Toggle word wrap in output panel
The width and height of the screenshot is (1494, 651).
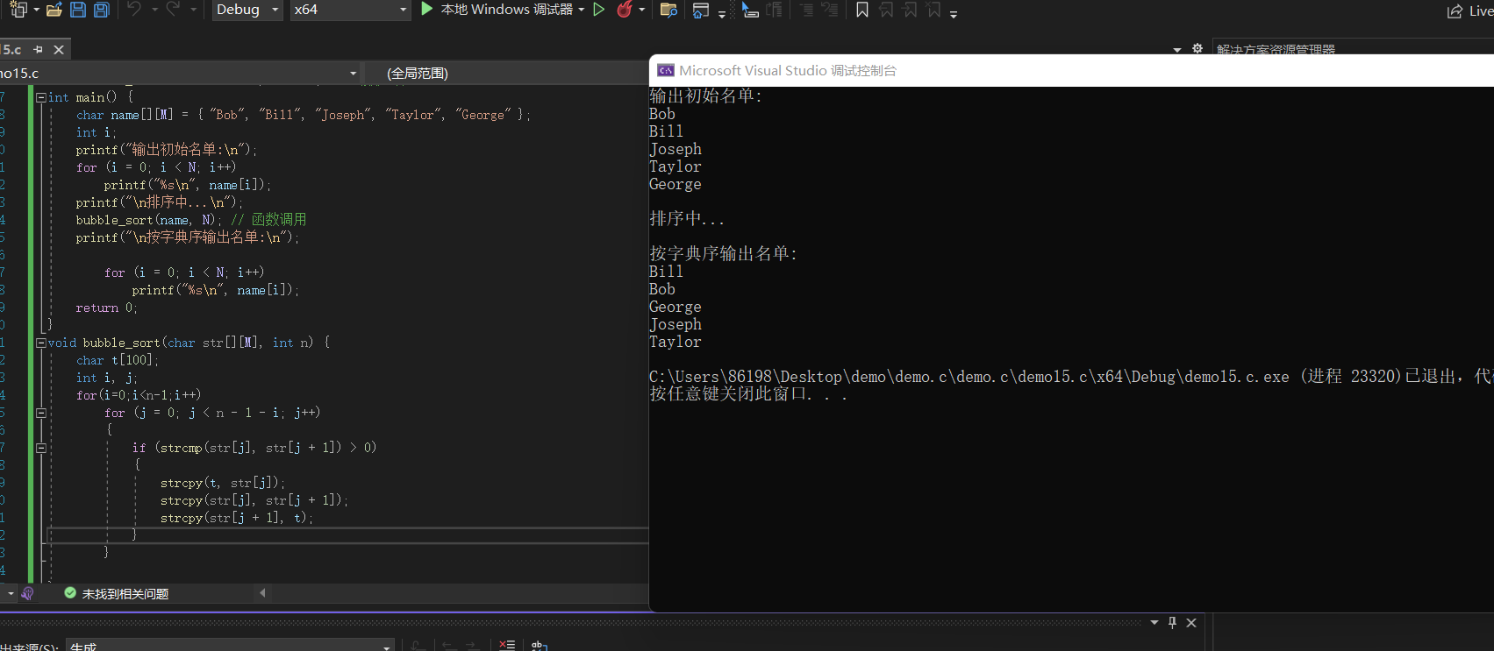[540, 646]
